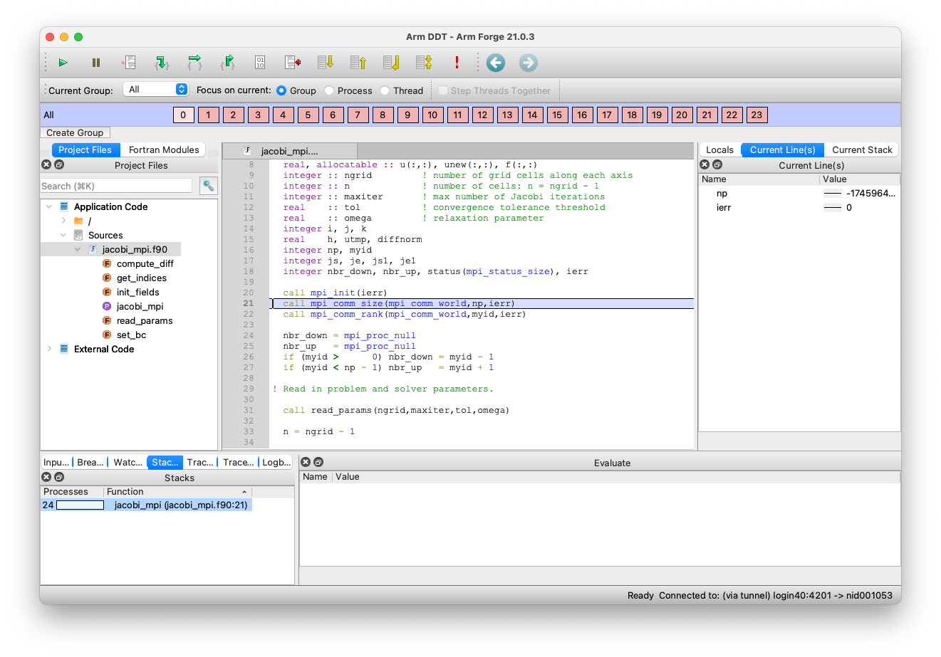Select the Group focus radio button

281,90
